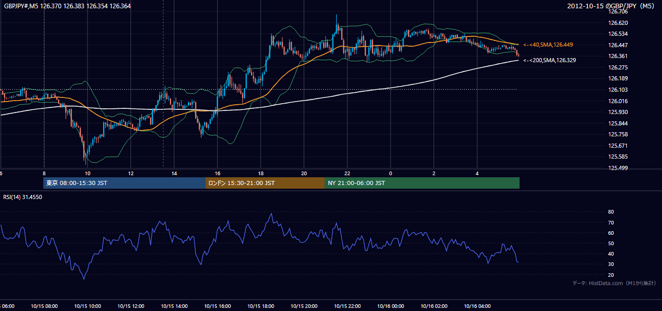Click the 10/16 04:00 time label
The height and width of the screenshot is (311, 662).
tap(477, 306)
